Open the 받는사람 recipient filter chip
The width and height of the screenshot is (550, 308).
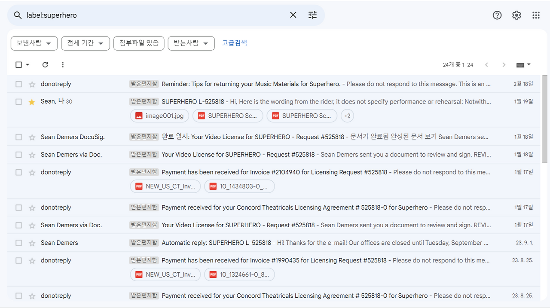[x=191, y=43]
